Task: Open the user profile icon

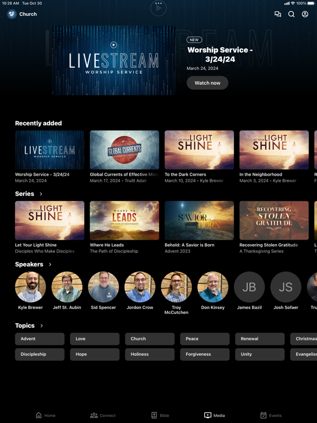Action: (x=305, y=14)
